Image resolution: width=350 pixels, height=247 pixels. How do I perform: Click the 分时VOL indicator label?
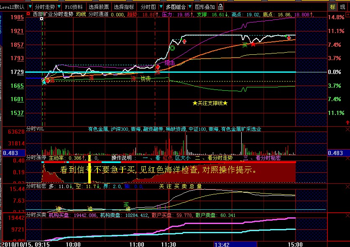(x=35, y=129)
